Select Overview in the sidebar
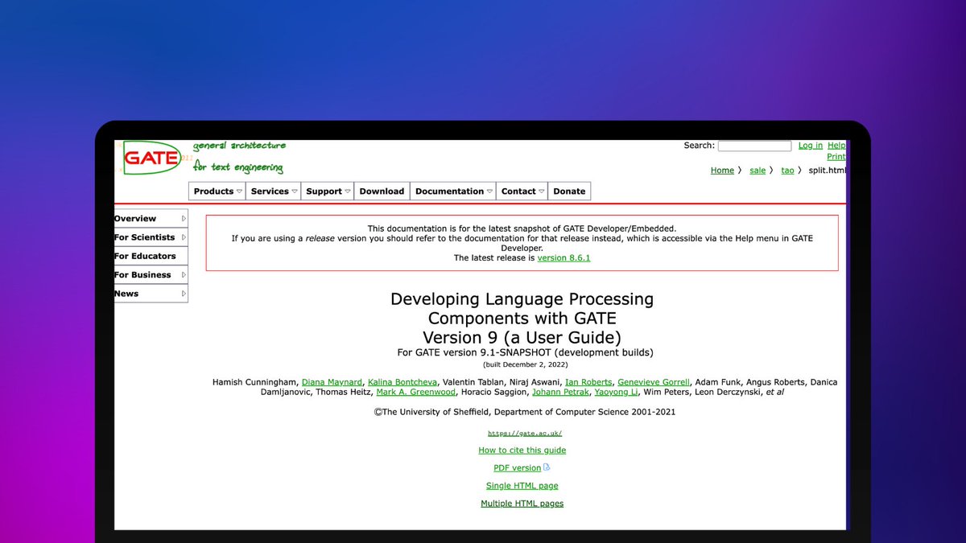966x543 pixels. pos(151,219)
